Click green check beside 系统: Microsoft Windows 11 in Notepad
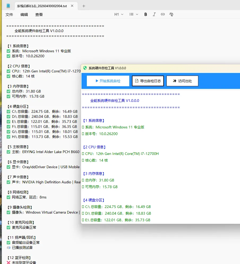The width and height of the screenshot is (240, 264). pos(8,51)
